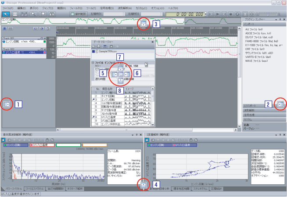This screenshot has height=197, width=287.
Task: Pin the basic frequency analysis panel with the pushpin
Action: (136, 135)
